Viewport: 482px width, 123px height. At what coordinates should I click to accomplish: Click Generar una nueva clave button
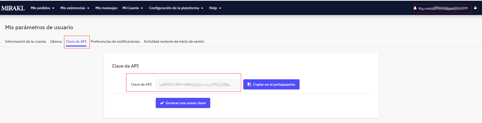pyautogui.click(x=183, y=103)
